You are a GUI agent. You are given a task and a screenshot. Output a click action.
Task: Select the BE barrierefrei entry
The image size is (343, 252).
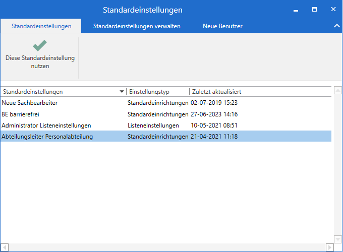[20, 114]
